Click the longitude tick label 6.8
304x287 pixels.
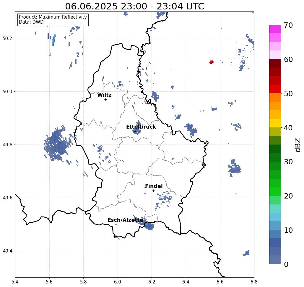tap(254, 282)
